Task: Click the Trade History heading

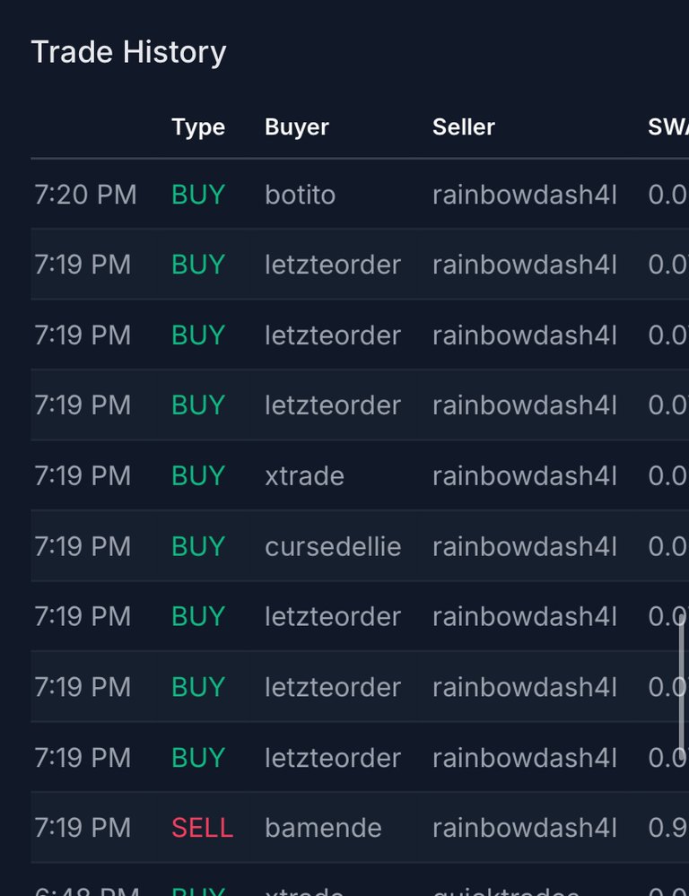Action: click(x=128, y=52)
